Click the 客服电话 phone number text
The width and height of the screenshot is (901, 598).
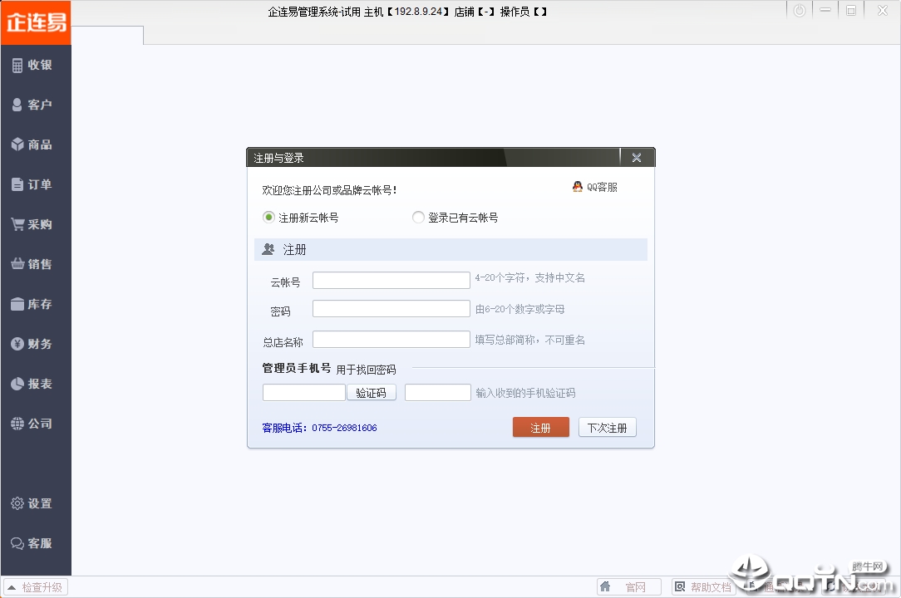[x=319, y=428]
